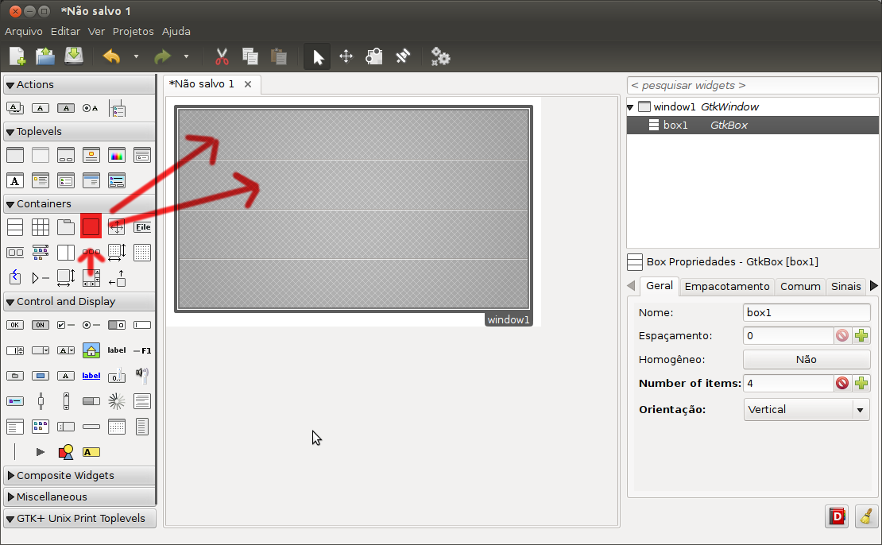Activate the widget selector arrow tool
The height and width of the screenshot is (545, 882).
[316, 56]
